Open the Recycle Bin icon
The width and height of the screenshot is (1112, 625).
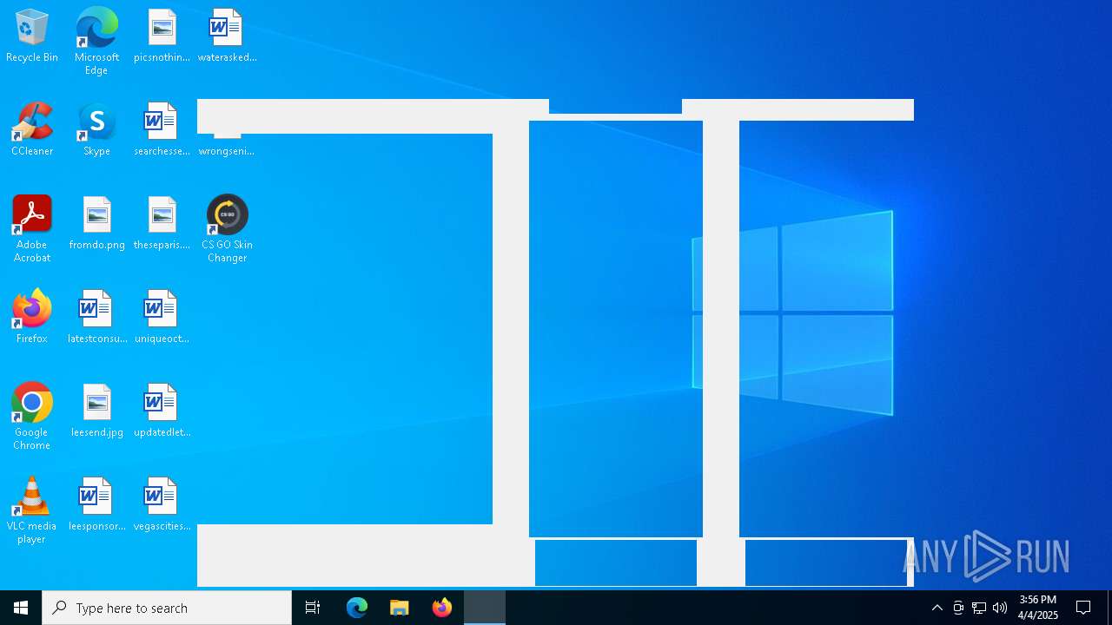[x=32, y=36]
